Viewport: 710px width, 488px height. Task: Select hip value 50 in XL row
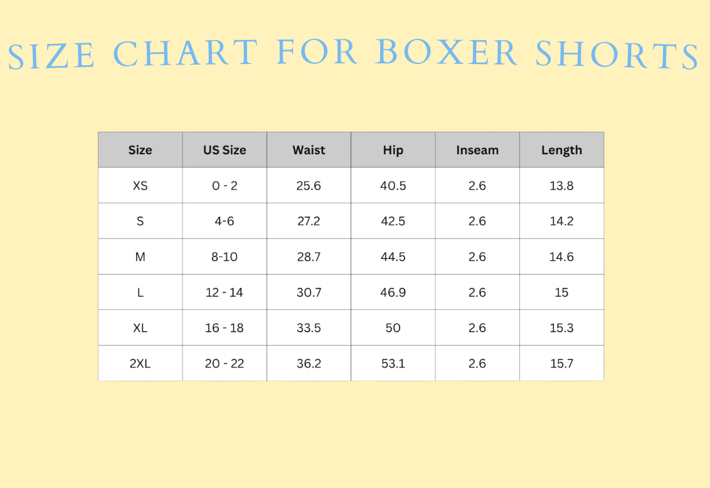coord(393,328)
